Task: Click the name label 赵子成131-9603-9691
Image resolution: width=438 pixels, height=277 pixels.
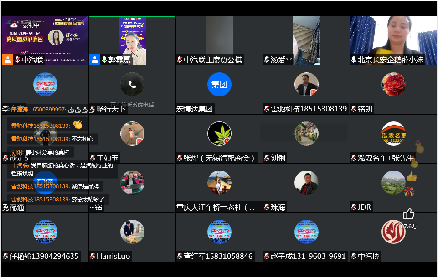Action: [x=308, y=257]
